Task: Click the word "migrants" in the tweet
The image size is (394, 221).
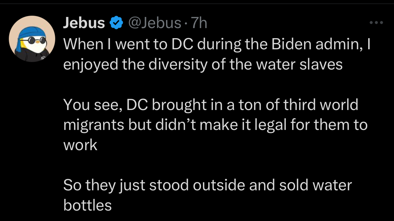Action: 94,125
